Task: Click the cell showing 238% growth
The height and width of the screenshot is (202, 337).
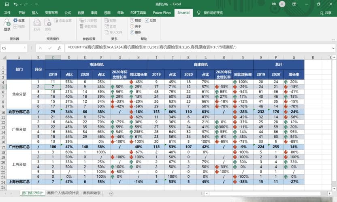Action: point(139,132)
